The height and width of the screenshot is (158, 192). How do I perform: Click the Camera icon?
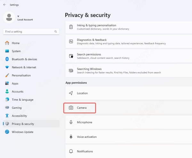click(71, 108)
